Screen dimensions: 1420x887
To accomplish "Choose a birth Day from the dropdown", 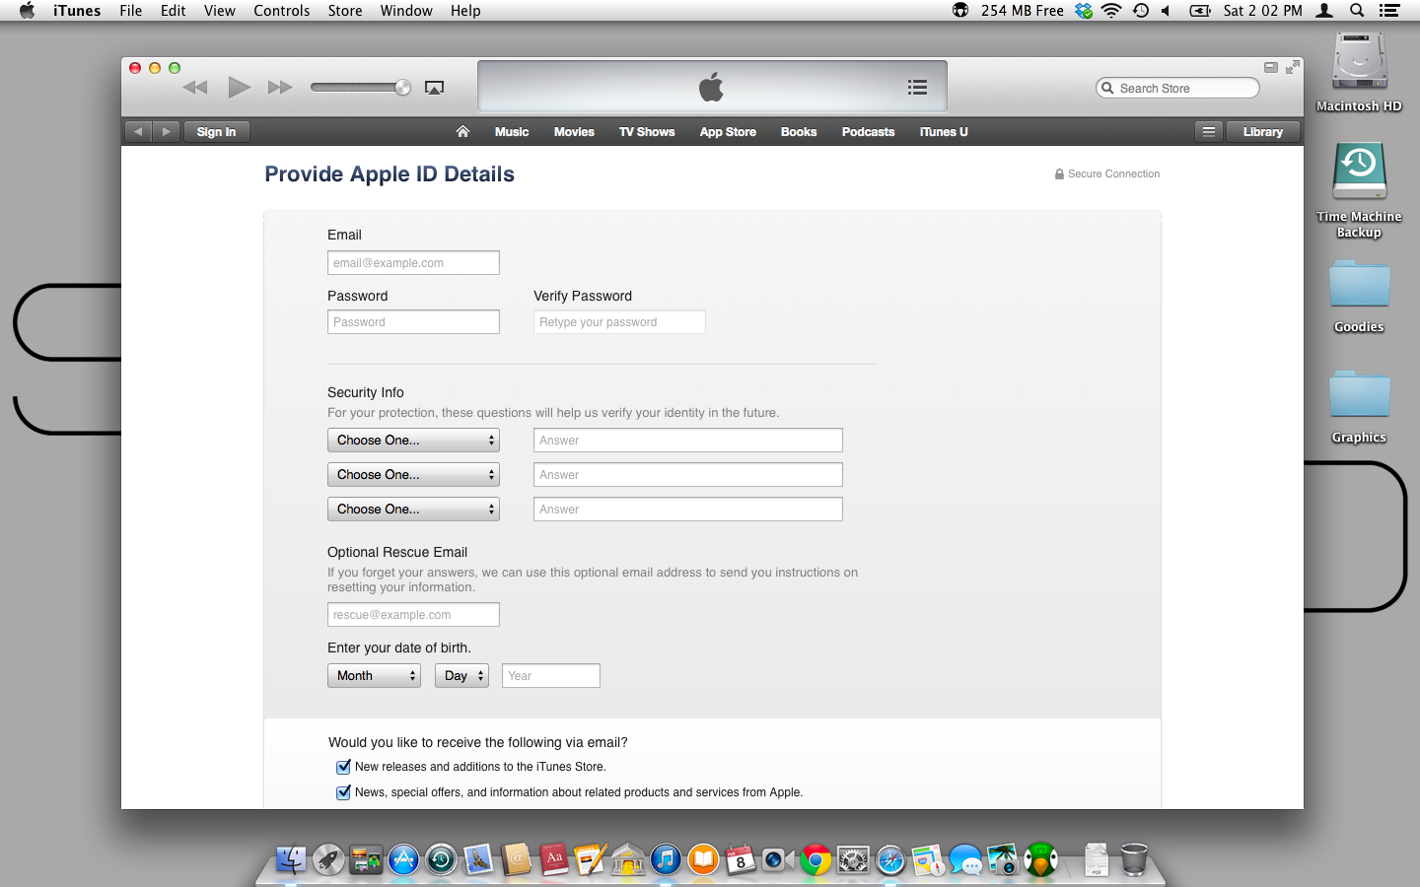I will [x=461, y=676].
